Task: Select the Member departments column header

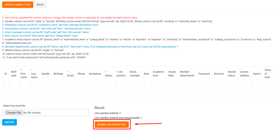Action: click(x=187, y=74)
